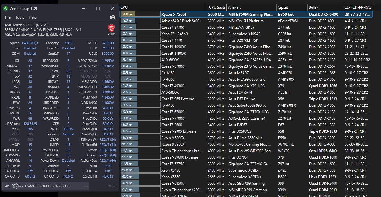
Task: Select the Core i7-965 Extreme row
Action: coord(246,99)
